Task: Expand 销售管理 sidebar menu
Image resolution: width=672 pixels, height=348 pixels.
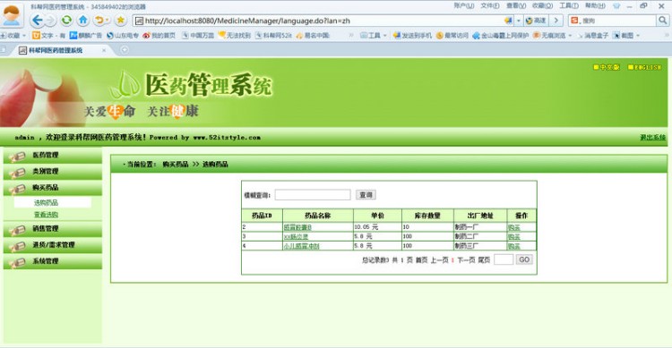Action: [x=53, y=229]
